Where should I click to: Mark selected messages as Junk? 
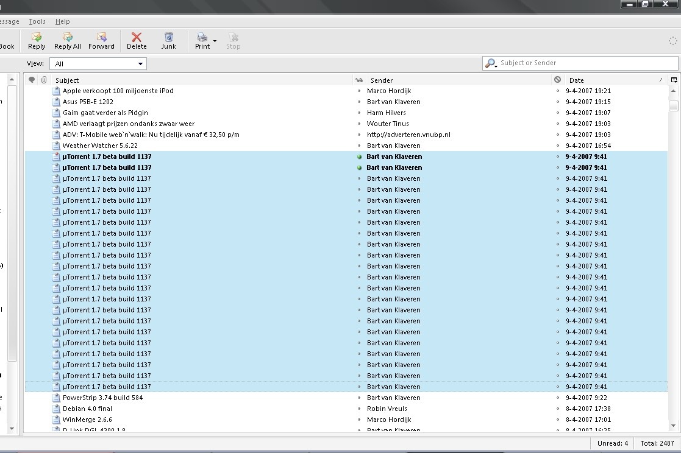point(168,41)
